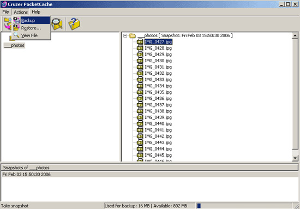This screenshot has width=300, height=209.
Task: Collapse the photos snapshot tree node
Action: [x=125, y=35]
